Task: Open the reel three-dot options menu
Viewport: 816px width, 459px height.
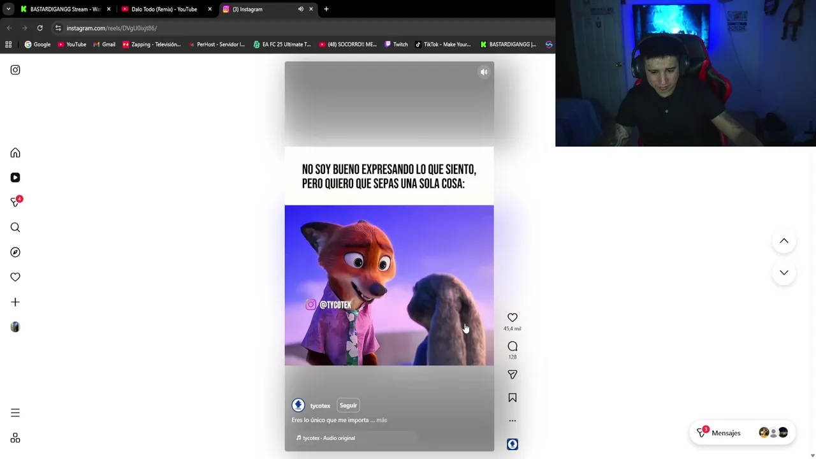Action: [x=513, y=421]
